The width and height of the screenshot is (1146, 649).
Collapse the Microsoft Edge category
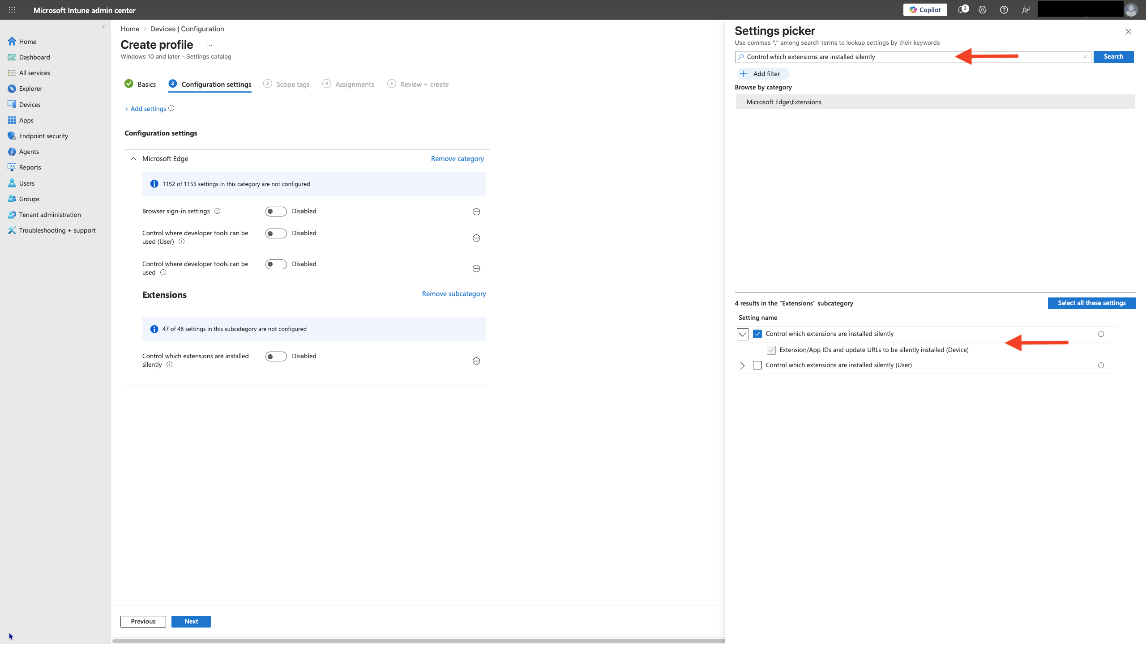tap(133, 159)
